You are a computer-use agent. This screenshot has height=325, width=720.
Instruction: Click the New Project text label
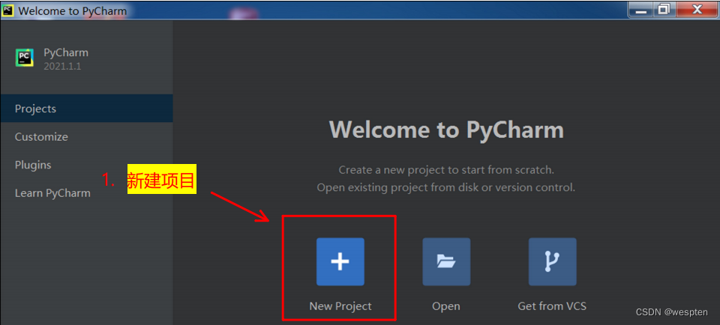coord(340,306)
